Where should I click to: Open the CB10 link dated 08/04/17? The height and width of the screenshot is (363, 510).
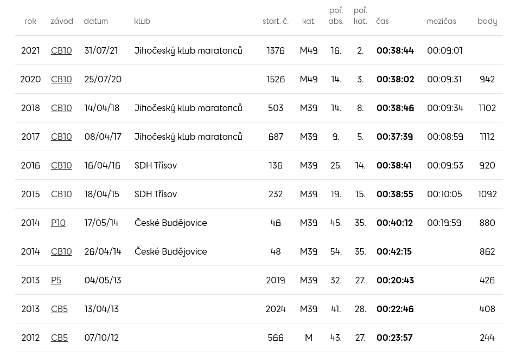(61, 137)
